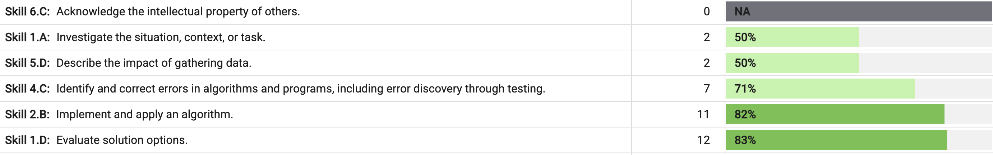Click question count 7 for Skill 4.C
The height and width of the screenshot is (155, 993).
click(706, 89)
